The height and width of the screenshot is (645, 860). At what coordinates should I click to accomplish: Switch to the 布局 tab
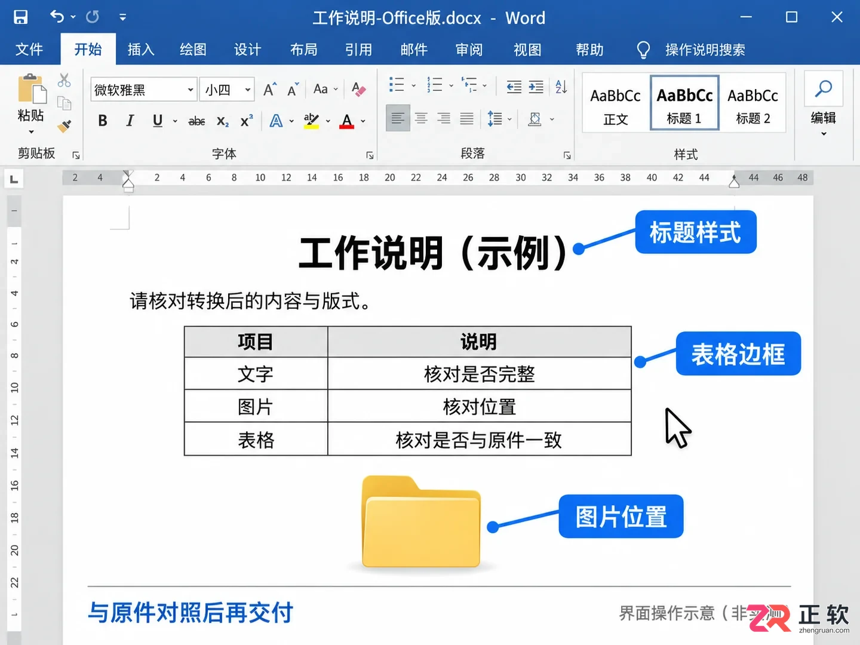(x=303, y=50)
